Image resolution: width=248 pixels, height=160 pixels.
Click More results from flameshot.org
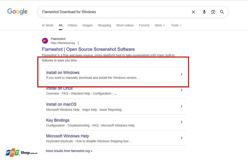(x=69, y=151)
